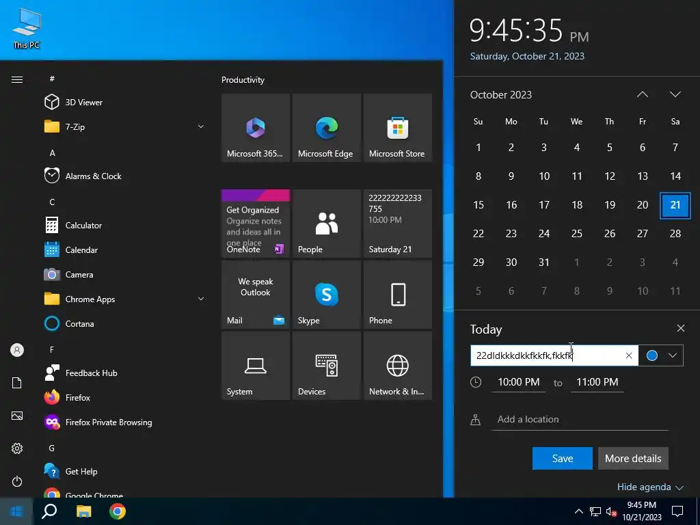Click the More details button
The width and height of the screenshot is (700, 525).
633,459
